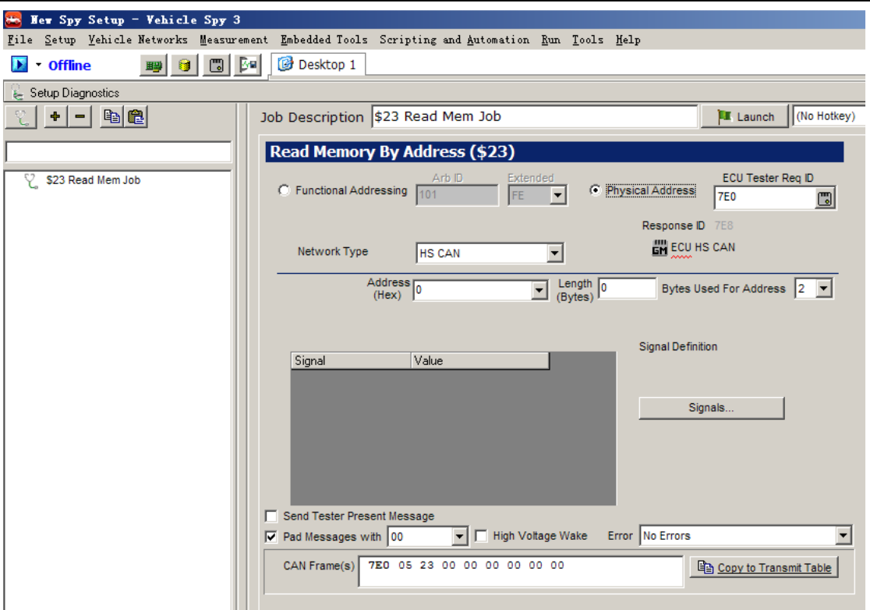This screenshot has height=610, width=870.
Task: Click the Signal Definition label
Action: pyautogui.click(x=678, y=346)
